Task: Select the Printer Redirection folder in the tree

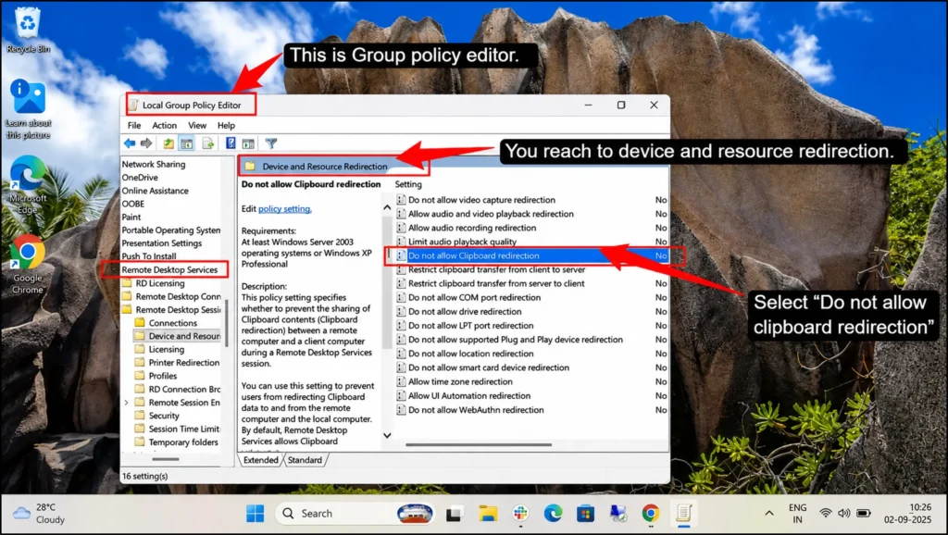Action: (184, 363)
